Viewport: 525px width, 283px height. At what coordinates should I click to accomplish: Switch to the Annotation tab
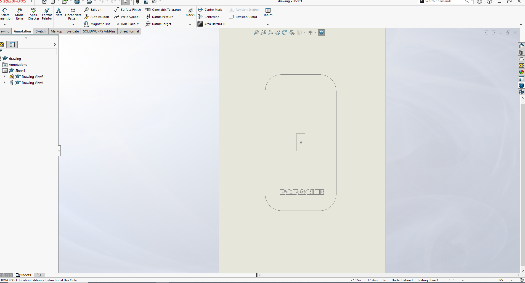click(x=22, y=31)
